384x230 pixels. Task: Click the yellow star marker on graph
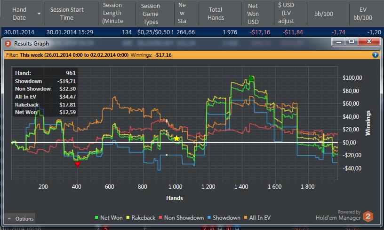tap(176, 138)
